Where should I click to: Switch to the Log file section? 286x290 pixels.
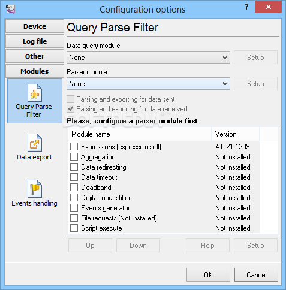click(35, 41)
